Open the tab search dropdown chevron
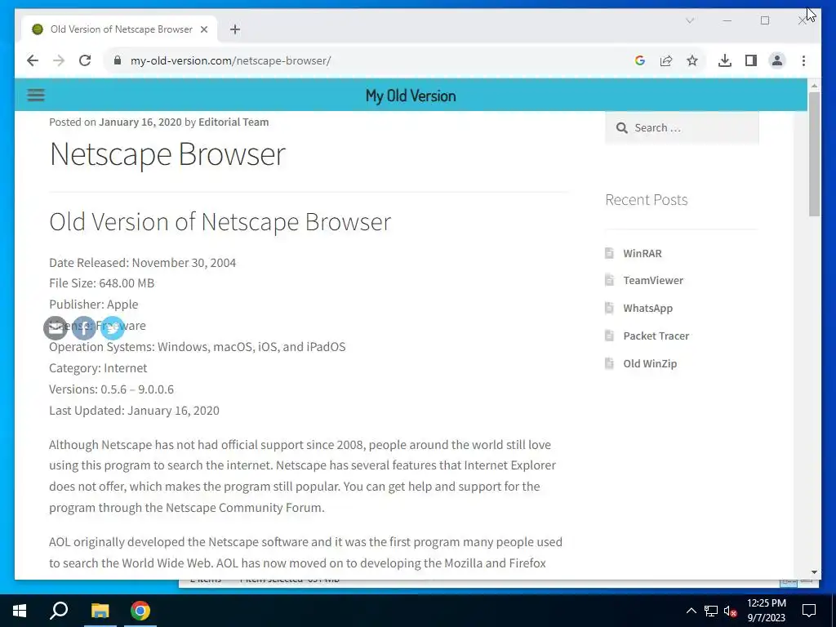Screen dimensions: 836x627 coord(689,20)
